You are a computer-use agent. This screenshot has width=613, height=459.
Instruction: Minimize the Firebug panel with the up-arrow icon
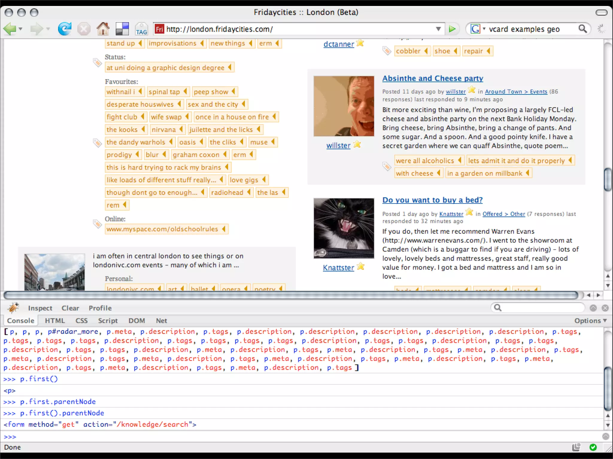point(593,308)
